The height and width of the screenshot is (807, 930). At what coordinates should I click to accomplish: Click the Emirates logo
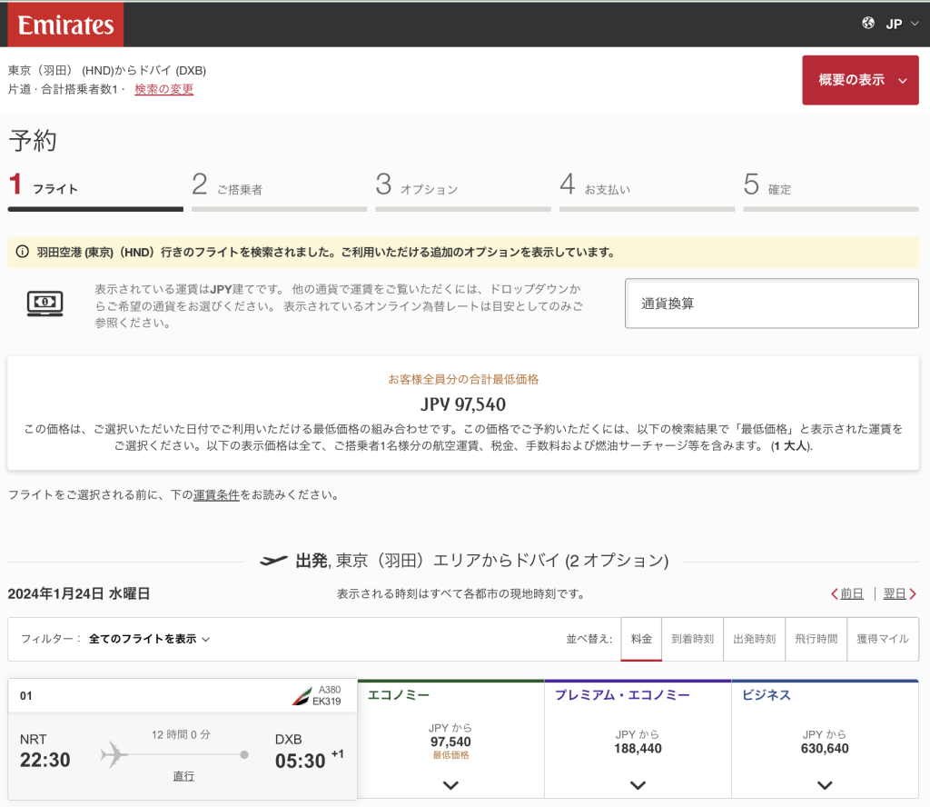tap(65, 25)
